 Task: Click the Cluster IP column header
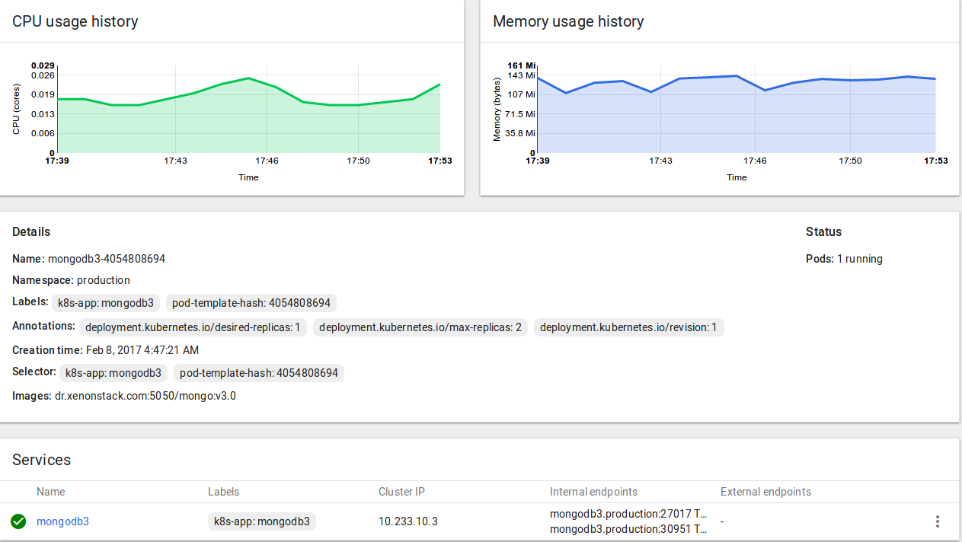tap(401, 492)
